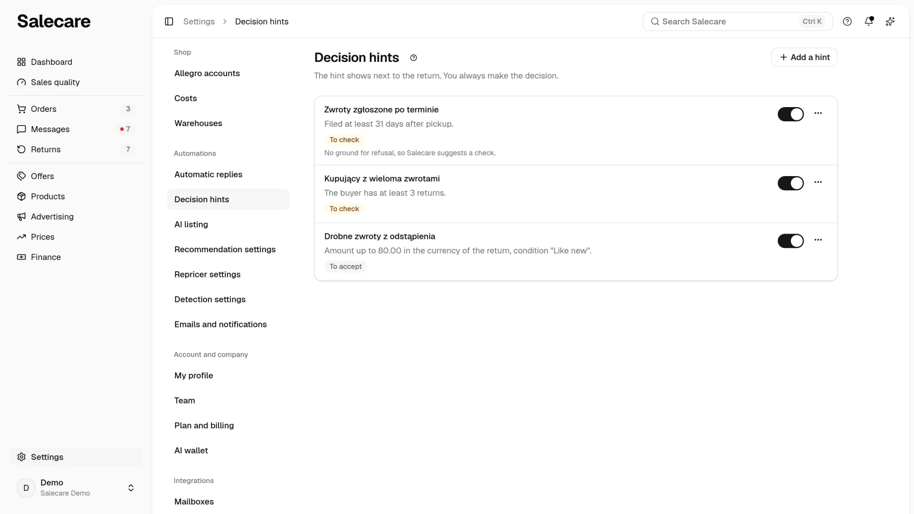Open Recommendation settings
Viewport: 914px width, 514px height.
coord(228,249)
